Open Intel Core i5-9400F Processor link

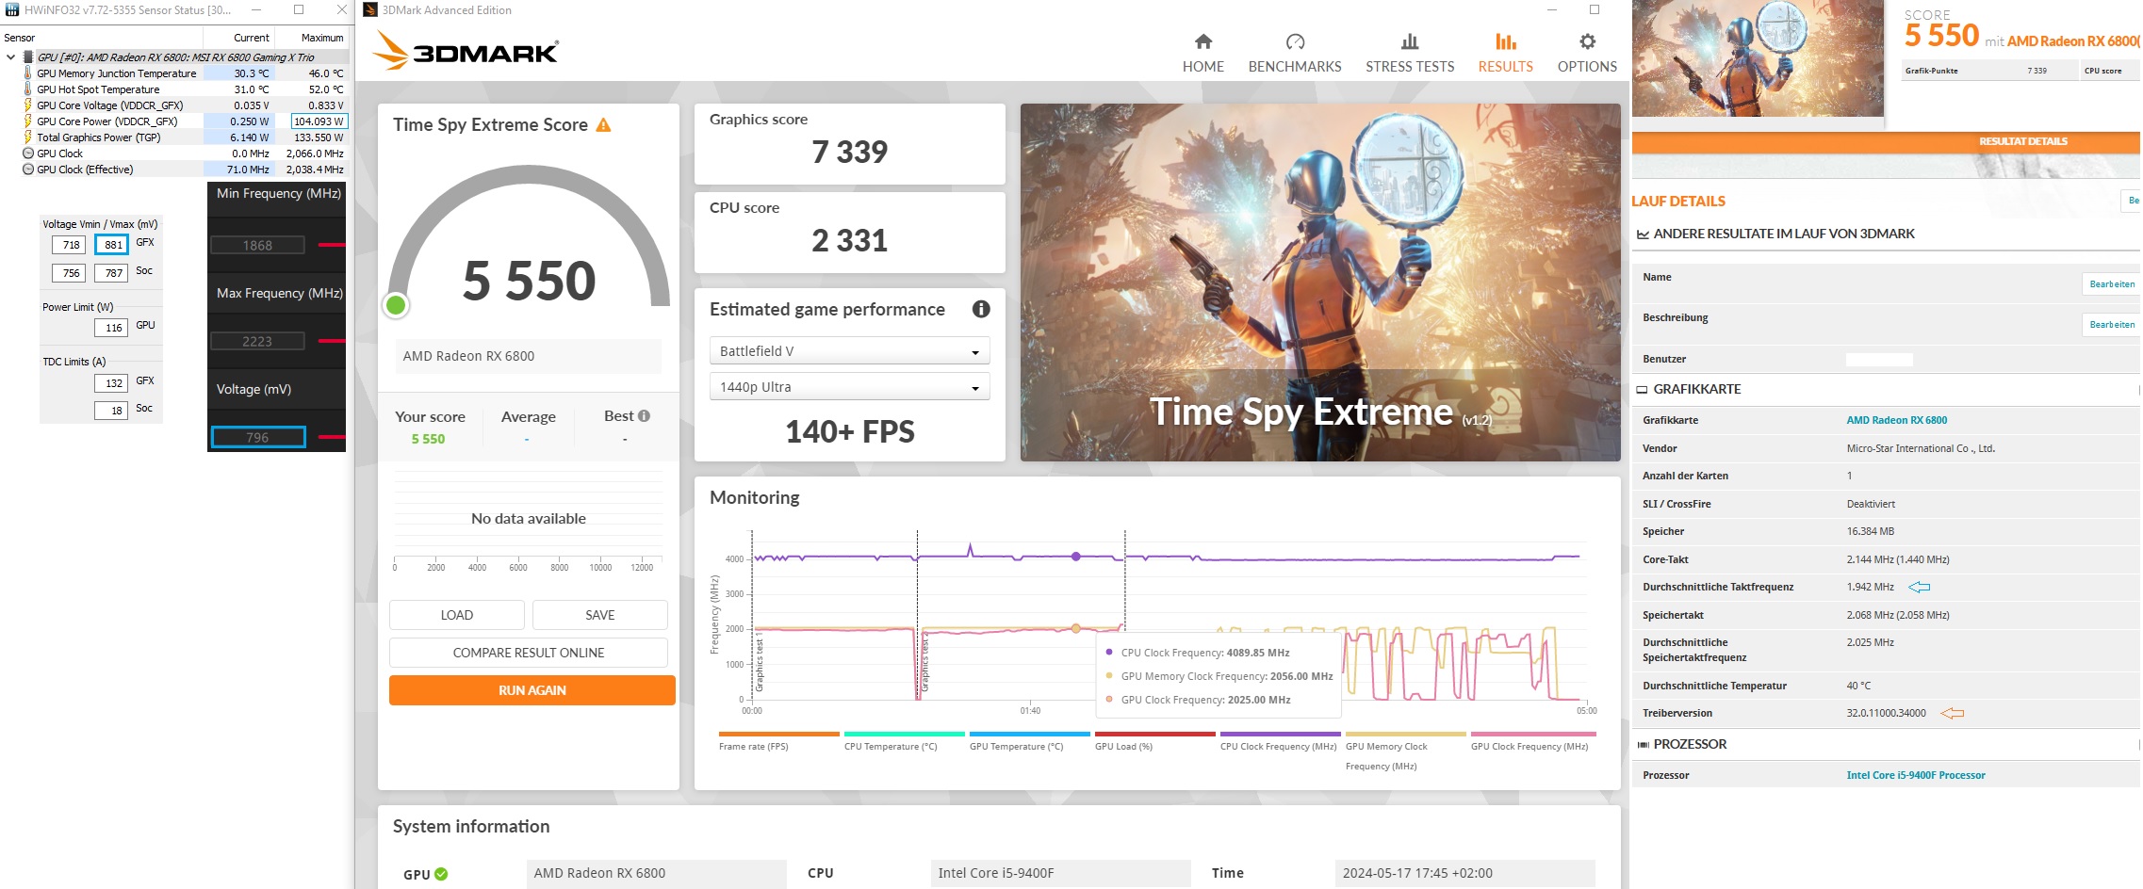(x=1916, y=775)
